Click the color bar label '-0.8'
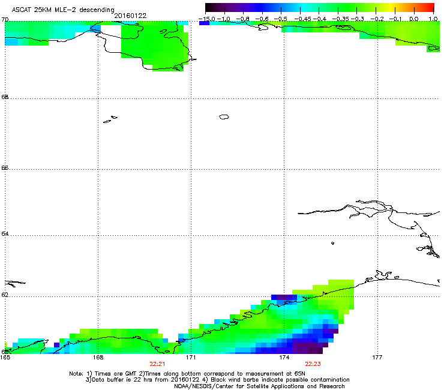The width and height of the screenshot is (444, 390). click(x=242, y=19)
